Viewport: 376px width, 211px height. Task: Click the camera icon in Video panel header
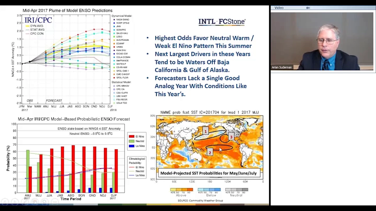click(x=308, y=8)
